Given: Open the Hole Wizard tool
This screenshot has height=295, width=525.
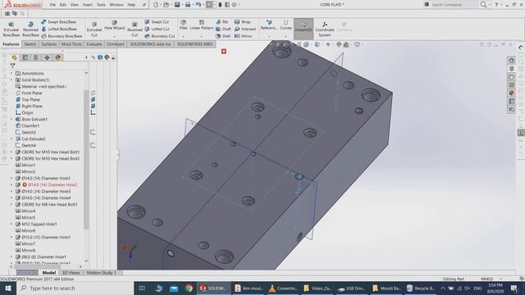Looking at the screenshot, I should pyautogui.click(x=115, y=25).
